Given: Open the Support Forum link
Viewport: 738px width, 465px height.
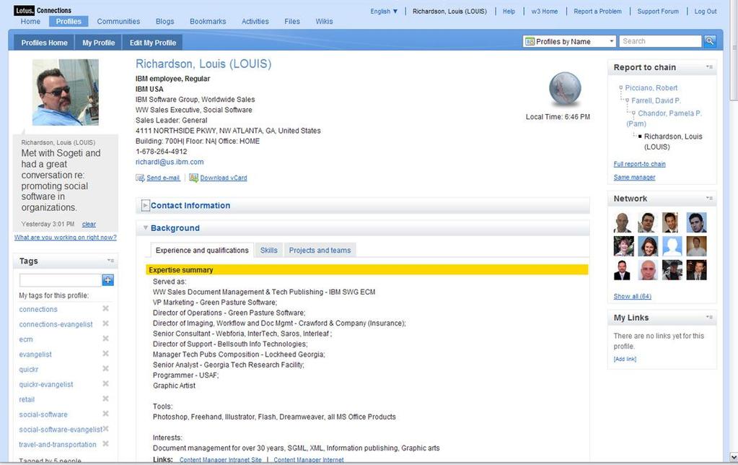Looking at the screenshot, I should [658, 12].
